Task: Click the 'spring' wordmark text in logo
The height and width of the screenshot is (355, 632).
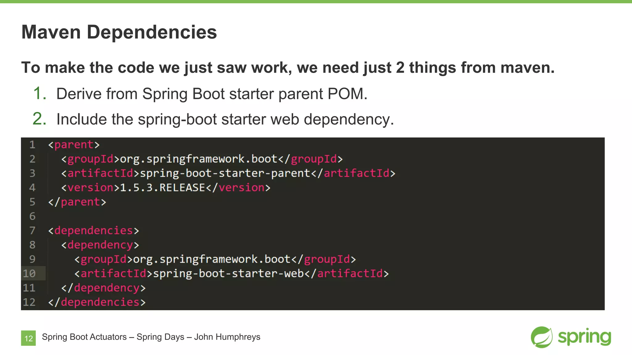Action: (x=584, y=337)
